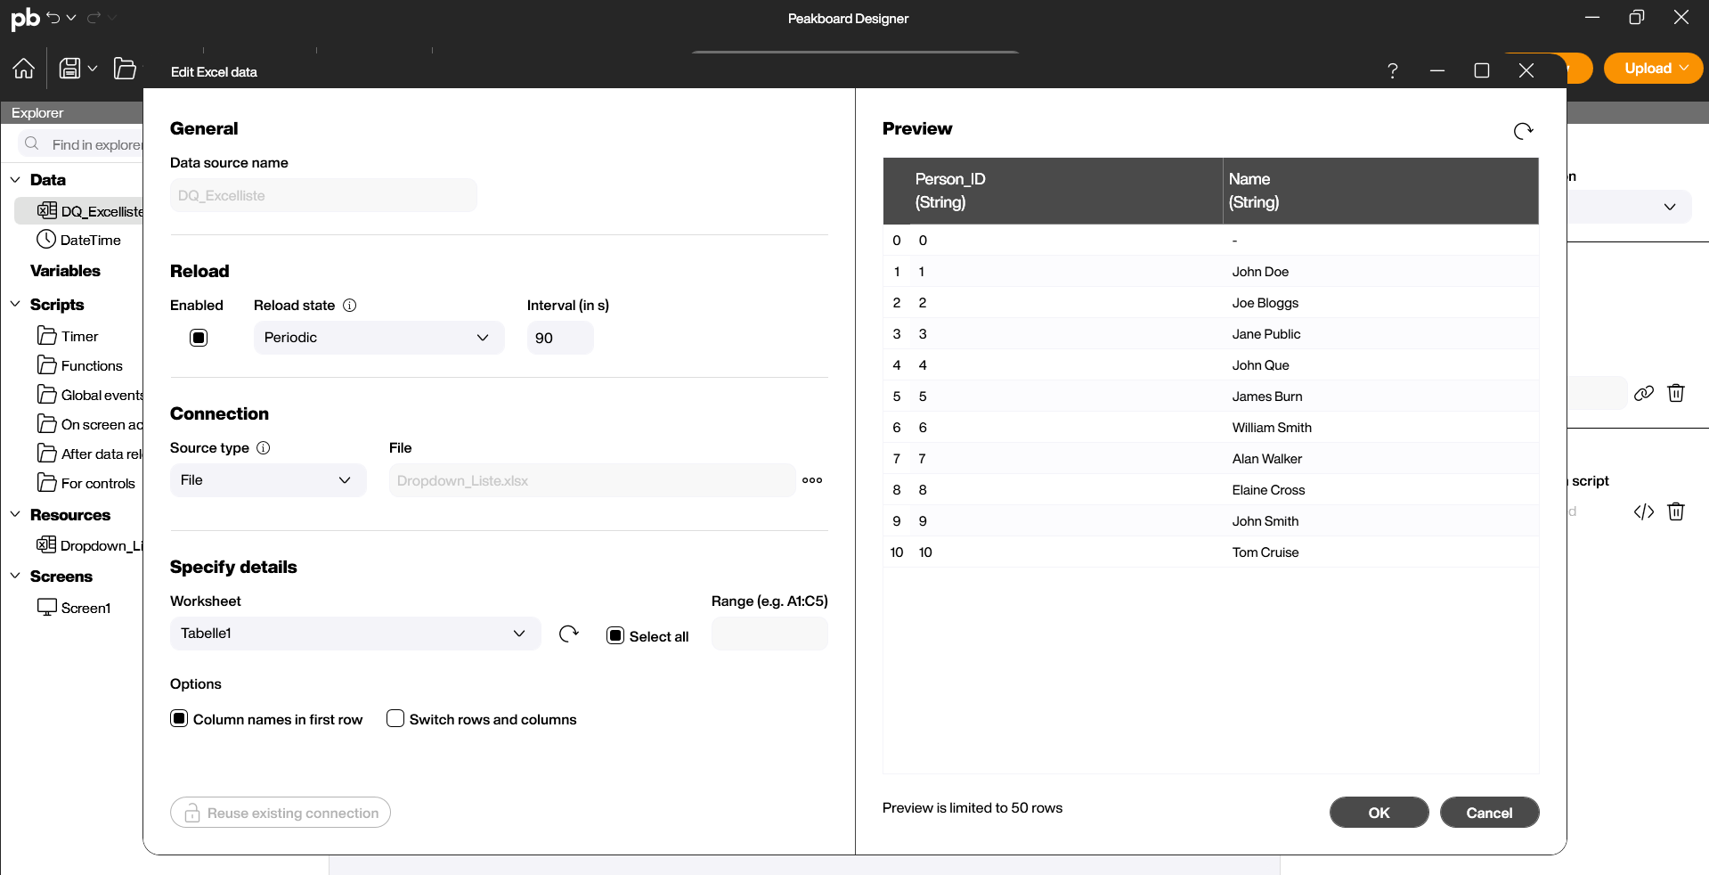The height and width of the screenshot is (875, 1709).
Task: Click the Open folder icon
Action: click(x=126, y=69)
